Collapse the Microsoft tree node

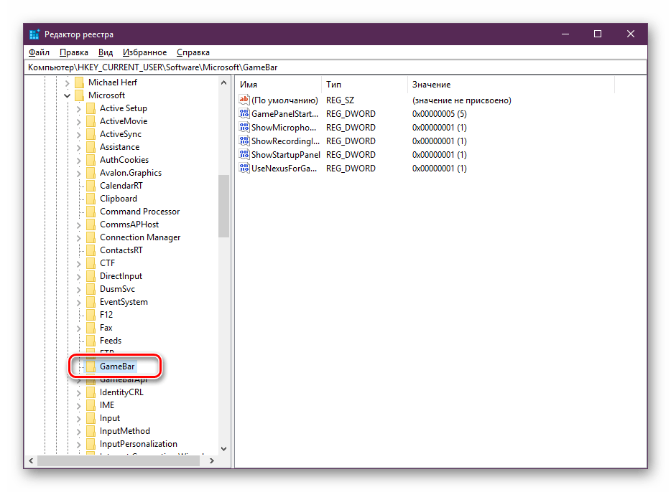[68, 95]
